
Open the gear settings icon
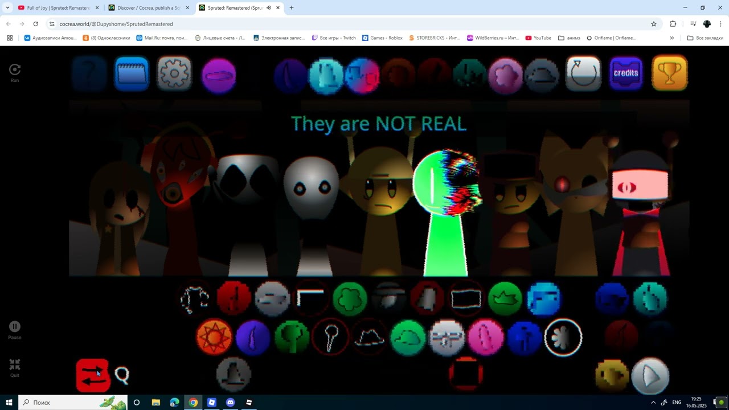tap(174, 73)
